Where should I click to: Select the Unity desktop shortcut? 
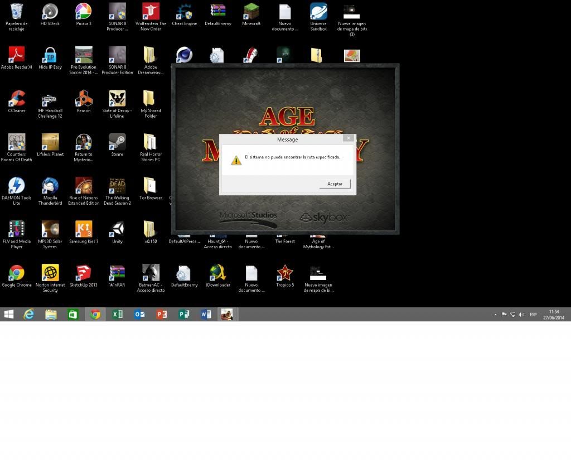(117, 233)
